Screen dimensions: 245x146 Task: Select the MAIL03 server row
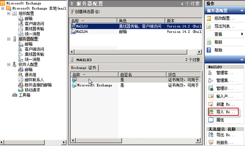pos(136,26)
